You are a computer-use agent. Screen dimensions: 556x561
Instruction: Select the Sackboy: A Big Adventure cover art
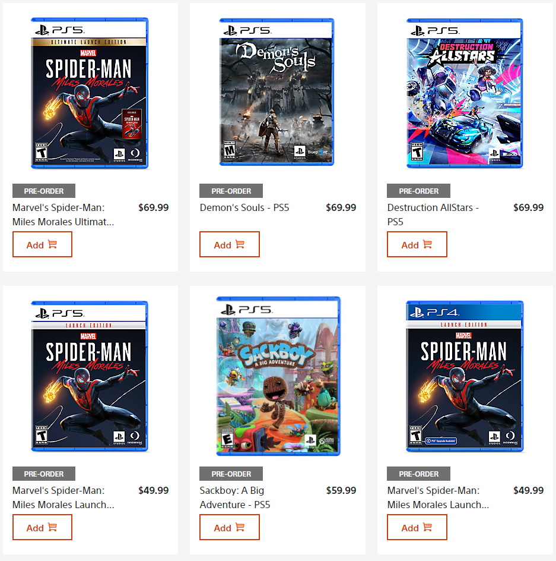point(277,376)
